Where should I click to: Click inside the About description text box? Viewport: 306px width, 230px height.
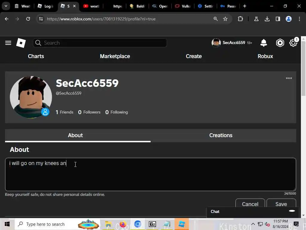(151, 174)
